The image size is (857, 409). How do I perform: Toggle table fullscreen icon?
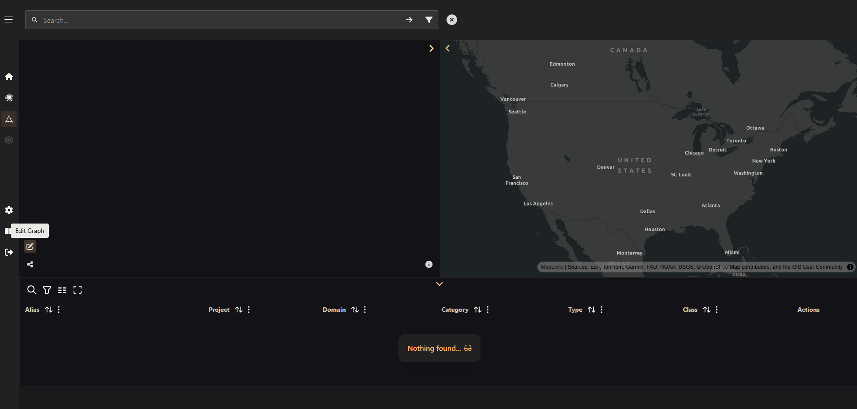pyautogui.click(x=78, y=290)
